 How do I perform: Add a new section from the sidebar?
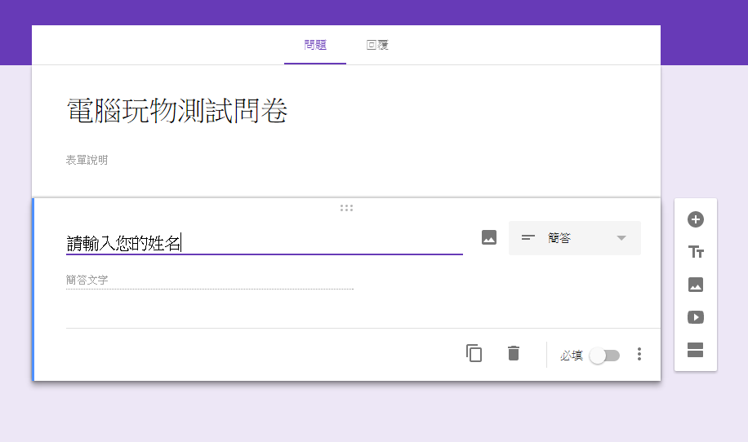(695, 350)
